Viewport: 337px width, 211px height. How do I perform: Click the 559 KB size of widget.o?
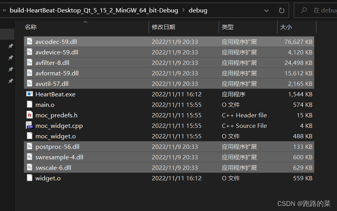coord(303,178)
